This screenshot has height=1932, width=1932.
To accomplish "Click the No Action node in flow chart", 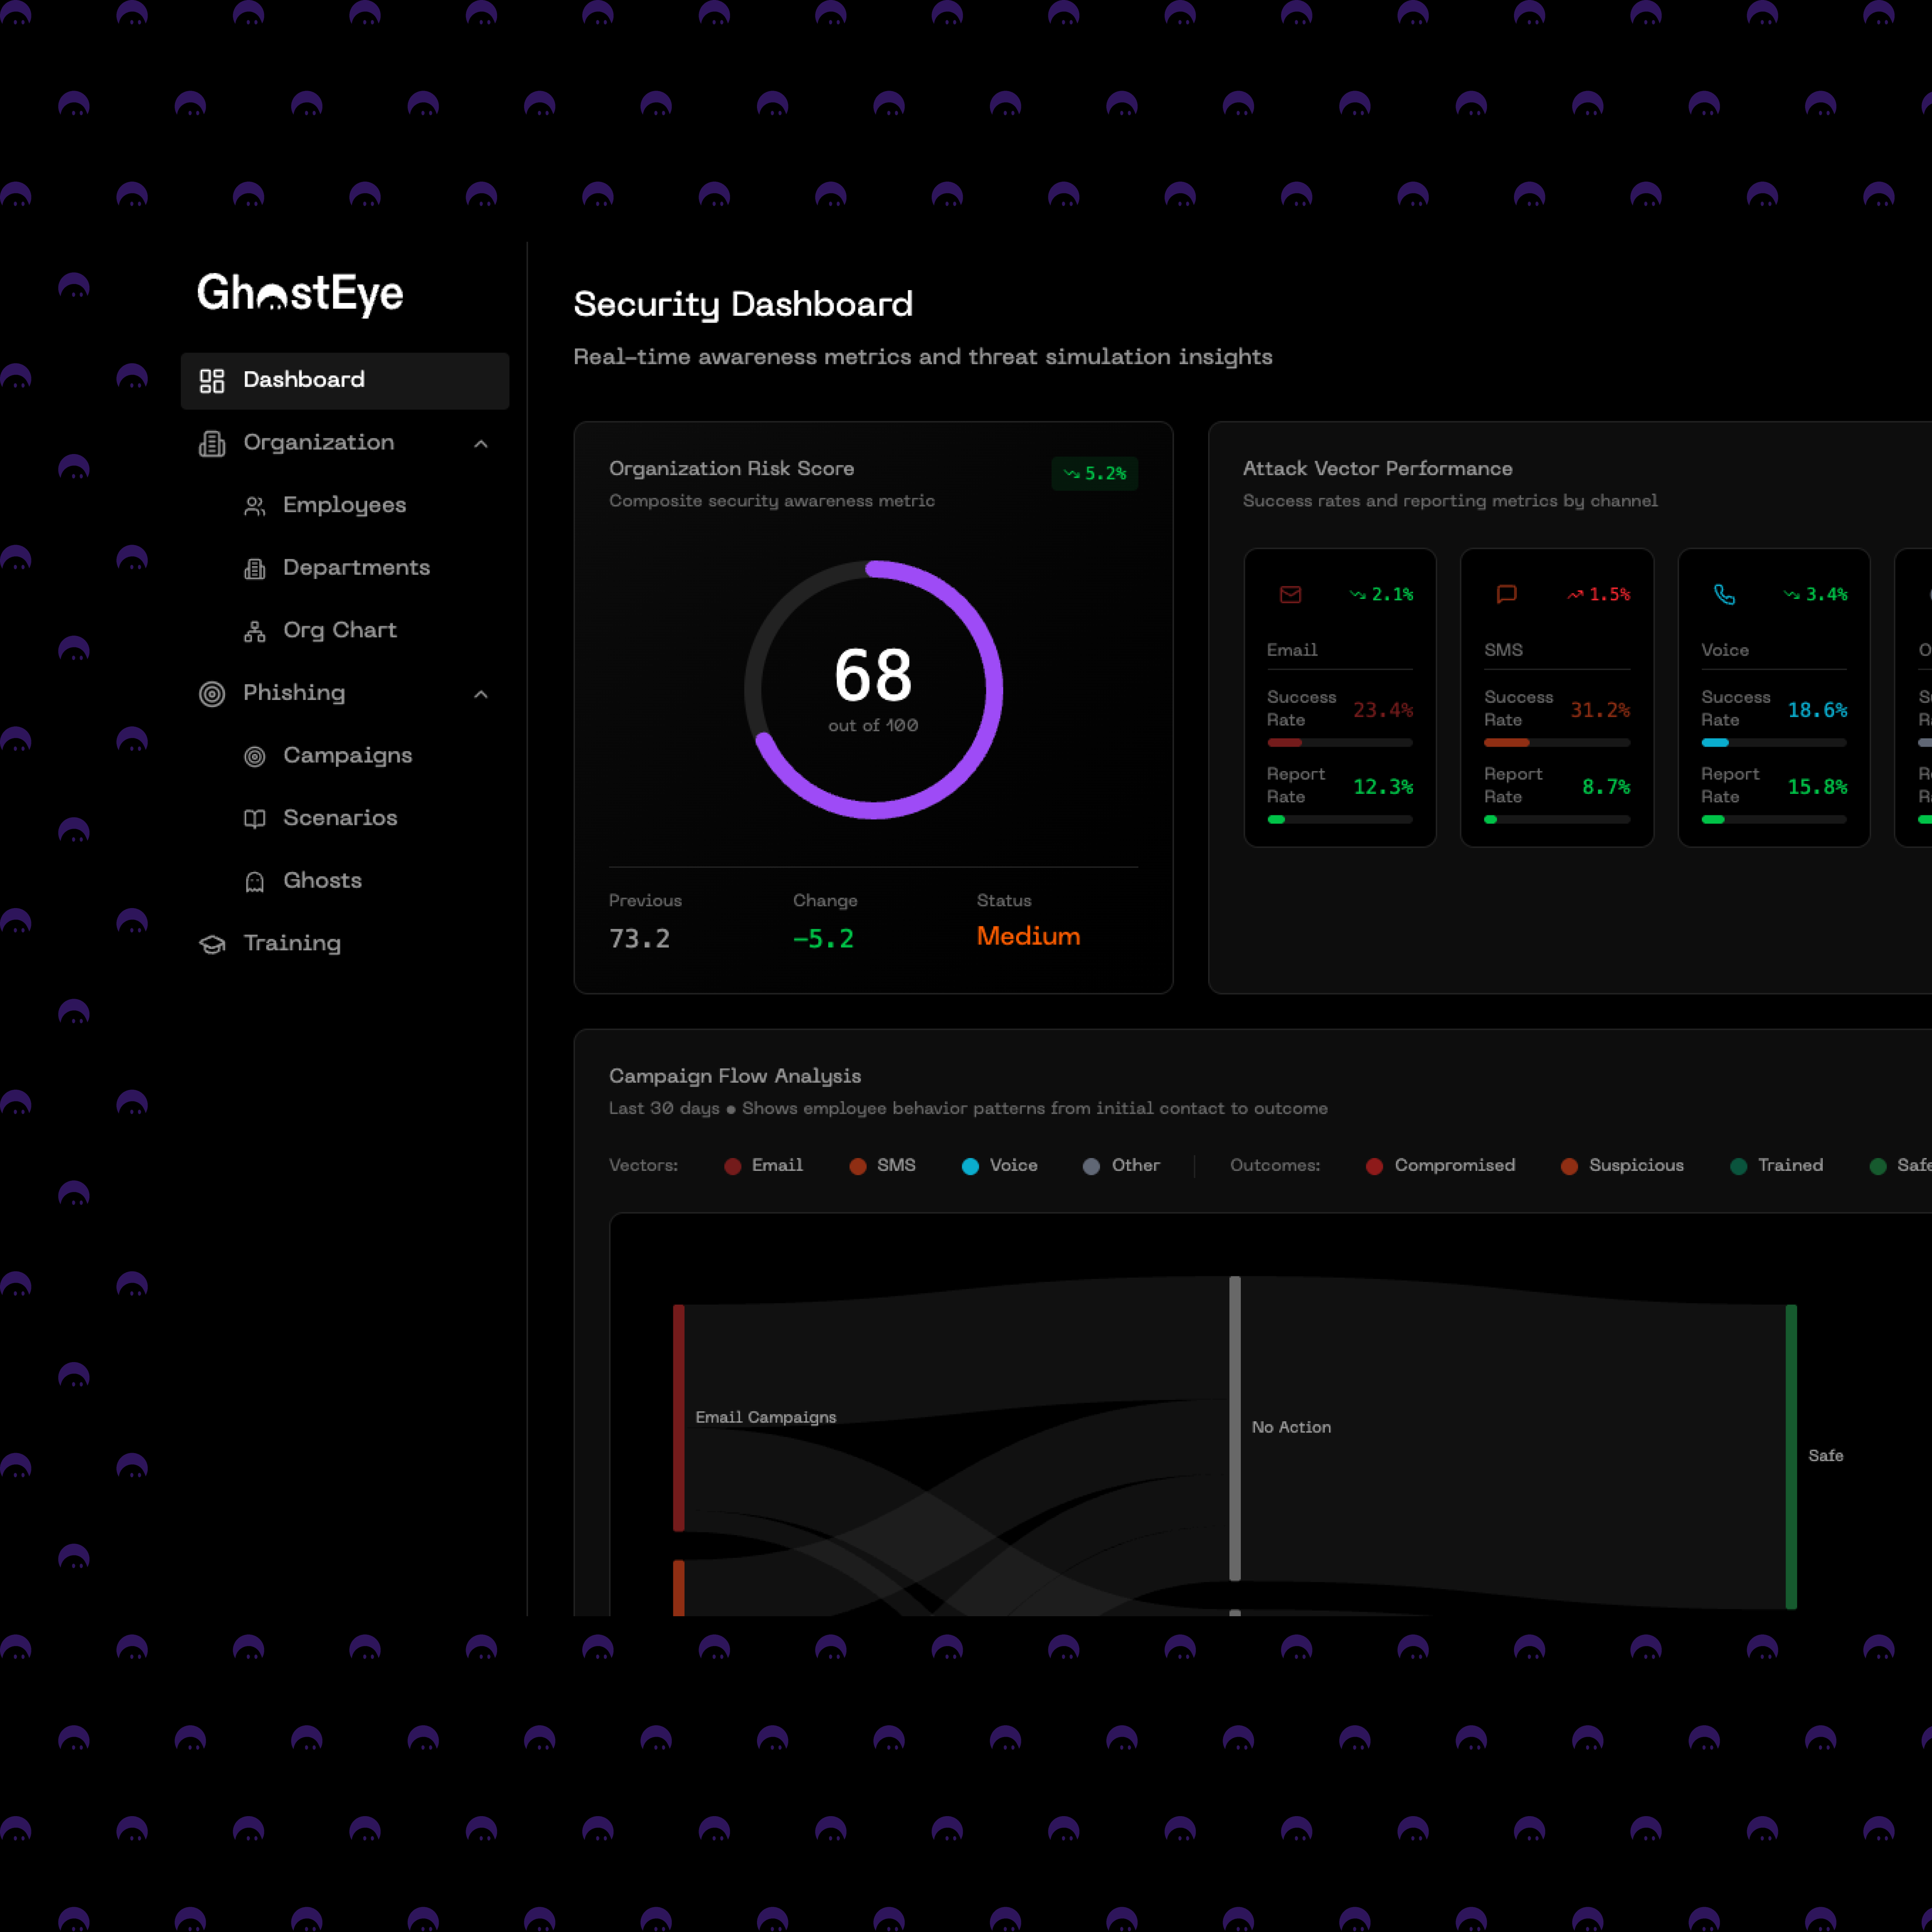I will point(1235,1427).
